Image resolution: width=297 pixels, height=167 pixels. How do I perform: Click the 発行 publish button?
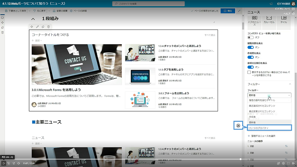[x=228, y=11]
